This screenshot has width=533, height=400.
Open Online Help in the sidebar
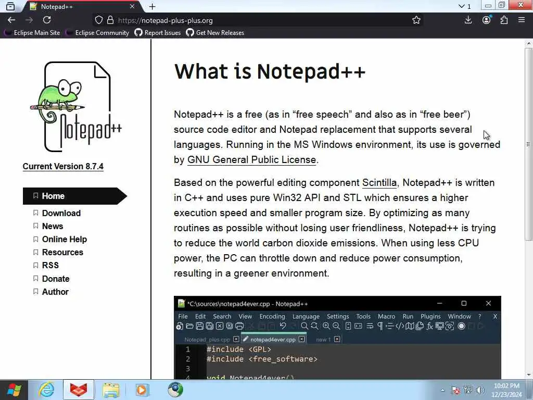(x=64, y=240)
